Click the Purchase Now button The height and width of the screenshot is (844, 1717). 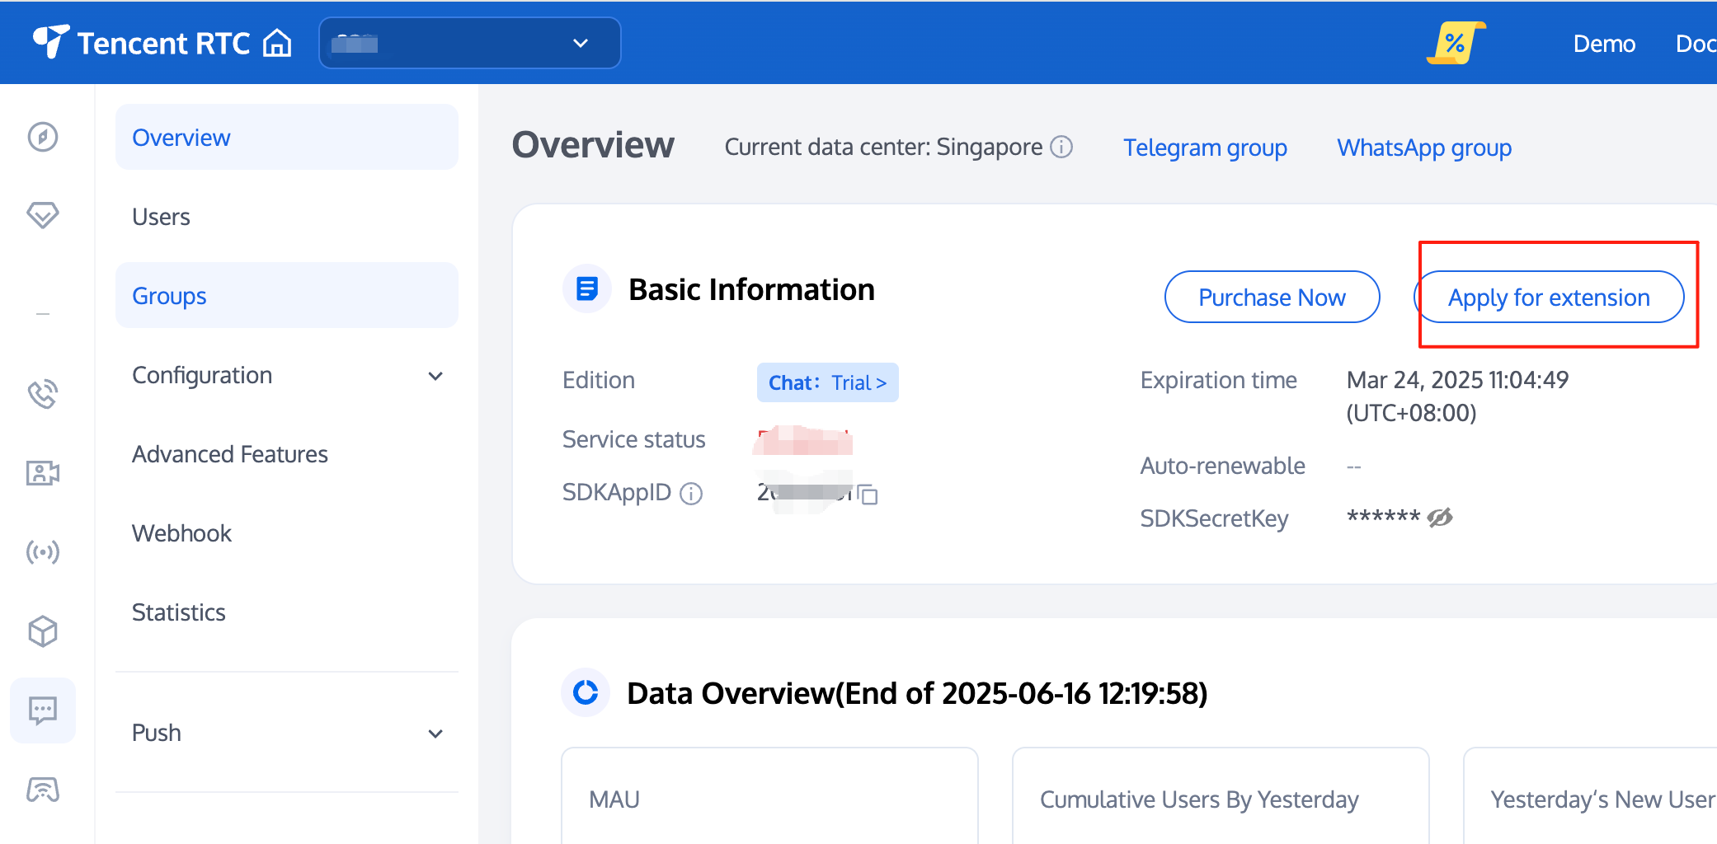click(x=1272, y=298)
